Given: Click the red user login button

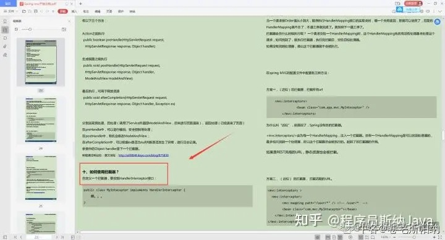Looking at the screenshot, I should tap(413, 4).
